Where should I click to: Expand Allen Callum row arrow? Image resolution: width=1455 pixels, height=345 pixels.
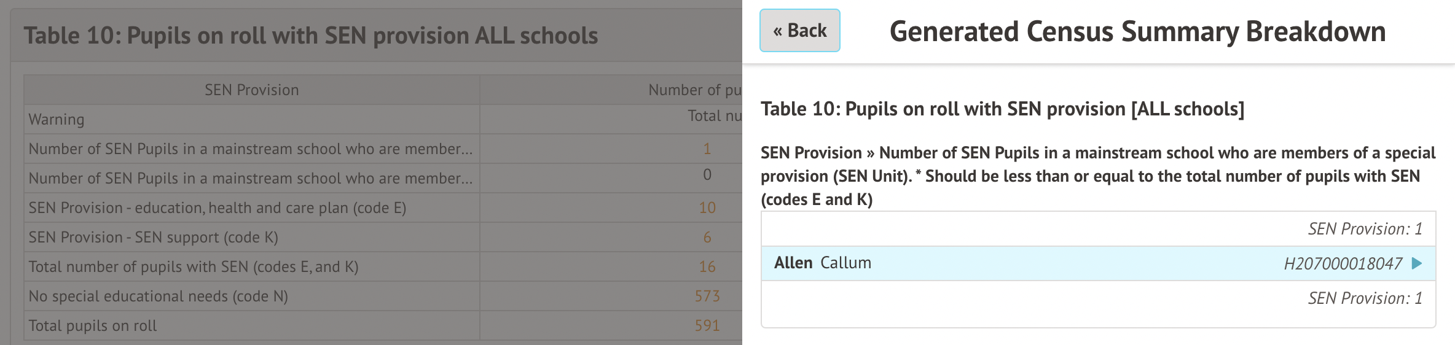(1417, 263)
